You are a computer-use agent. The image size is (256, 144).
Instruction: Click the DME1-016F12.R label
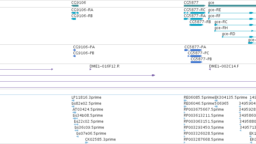tap(104, 66)
